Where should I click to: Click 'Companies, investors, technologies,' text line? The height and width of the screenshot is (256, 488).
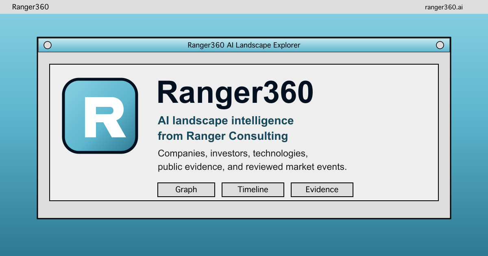(x=233, y=154)
